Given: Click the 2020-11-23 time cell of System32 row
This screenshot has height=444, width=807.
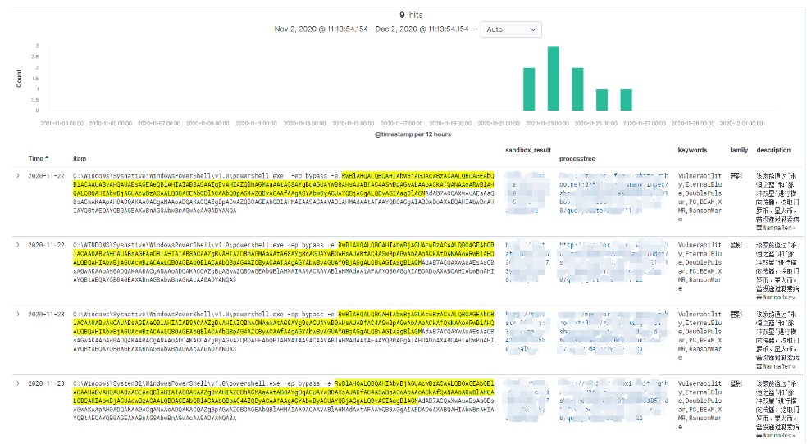Looking at the screenshot, I should pos(46,383).
